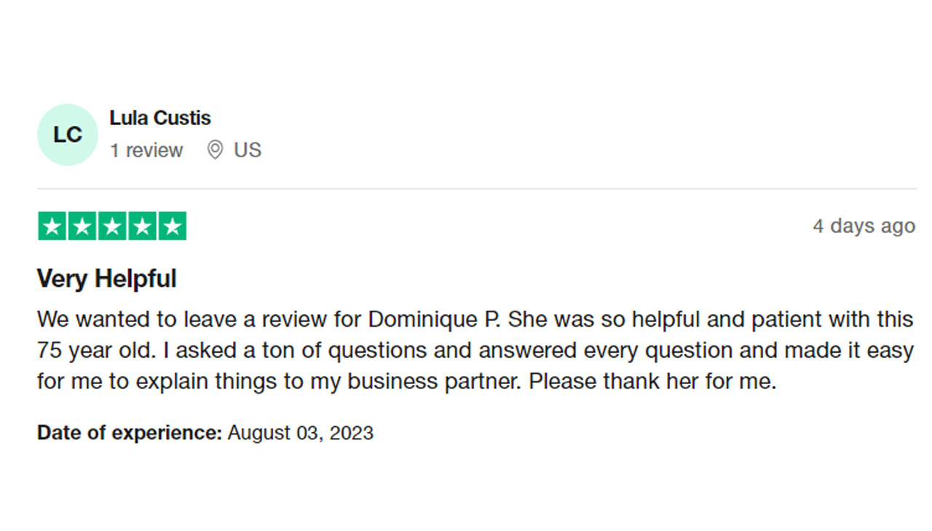
Task: Click the second green rating star
Action: [82, 226]
